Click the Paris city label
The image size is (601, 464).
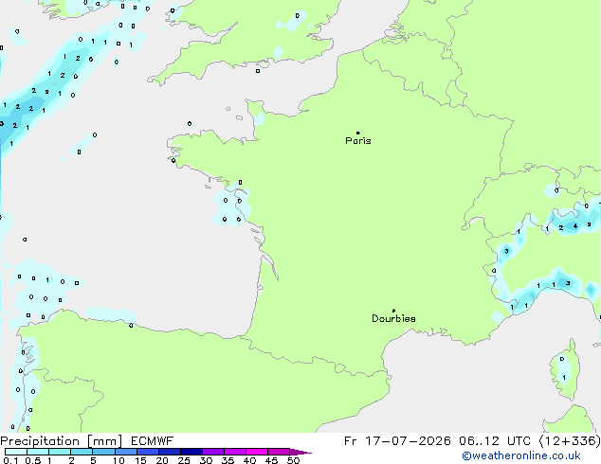click(358, 141)
